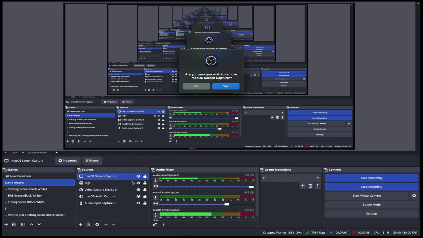Remove selected source with trash icon
Image resolution: width=423 pixels, height=238 pixels.
tap(88, 224)
